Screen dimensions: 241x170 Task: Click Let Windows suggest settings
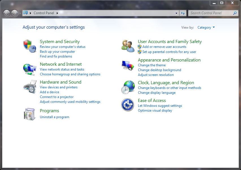[x=160, y=106]
